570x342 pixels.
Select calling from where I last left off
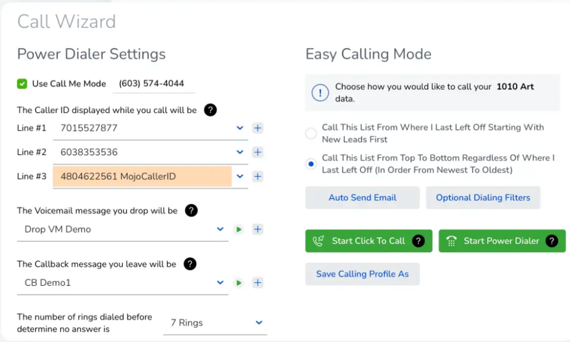[311, 134]
